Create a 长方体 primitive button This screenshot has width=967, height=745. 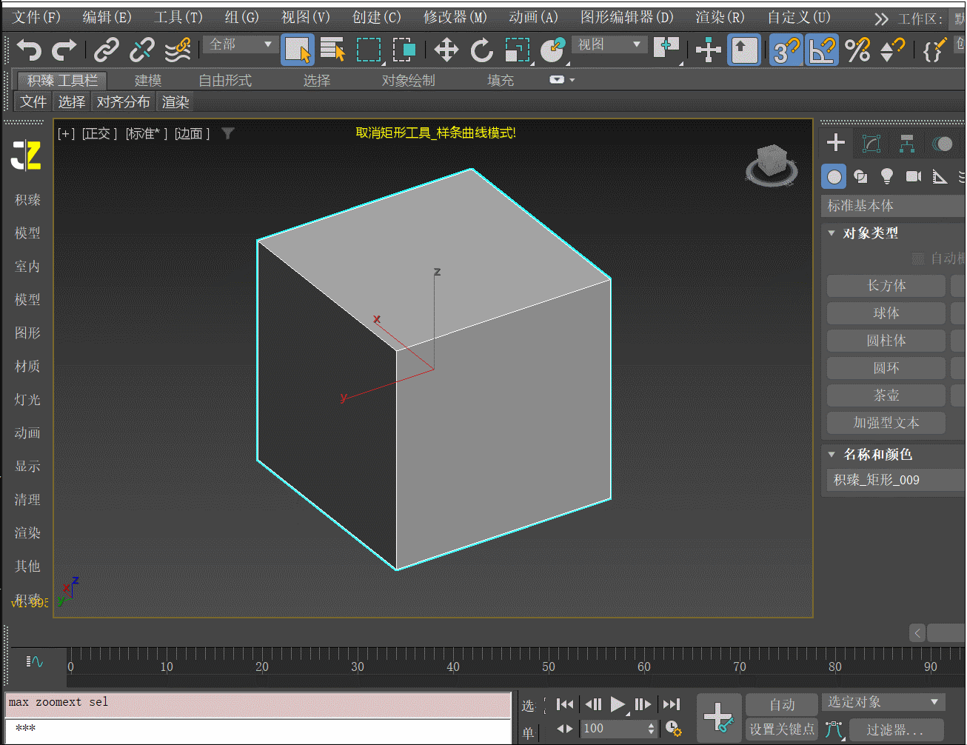point(886,286)
